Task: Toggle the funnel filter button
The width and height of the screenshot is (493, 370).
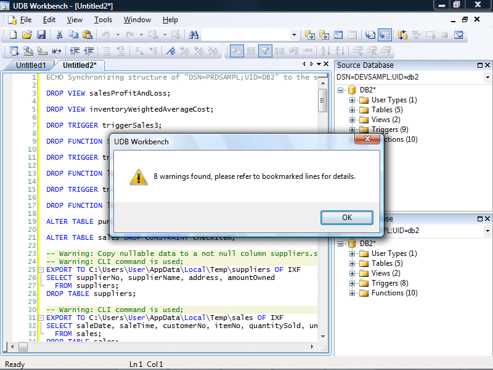Action: (265, 51)
